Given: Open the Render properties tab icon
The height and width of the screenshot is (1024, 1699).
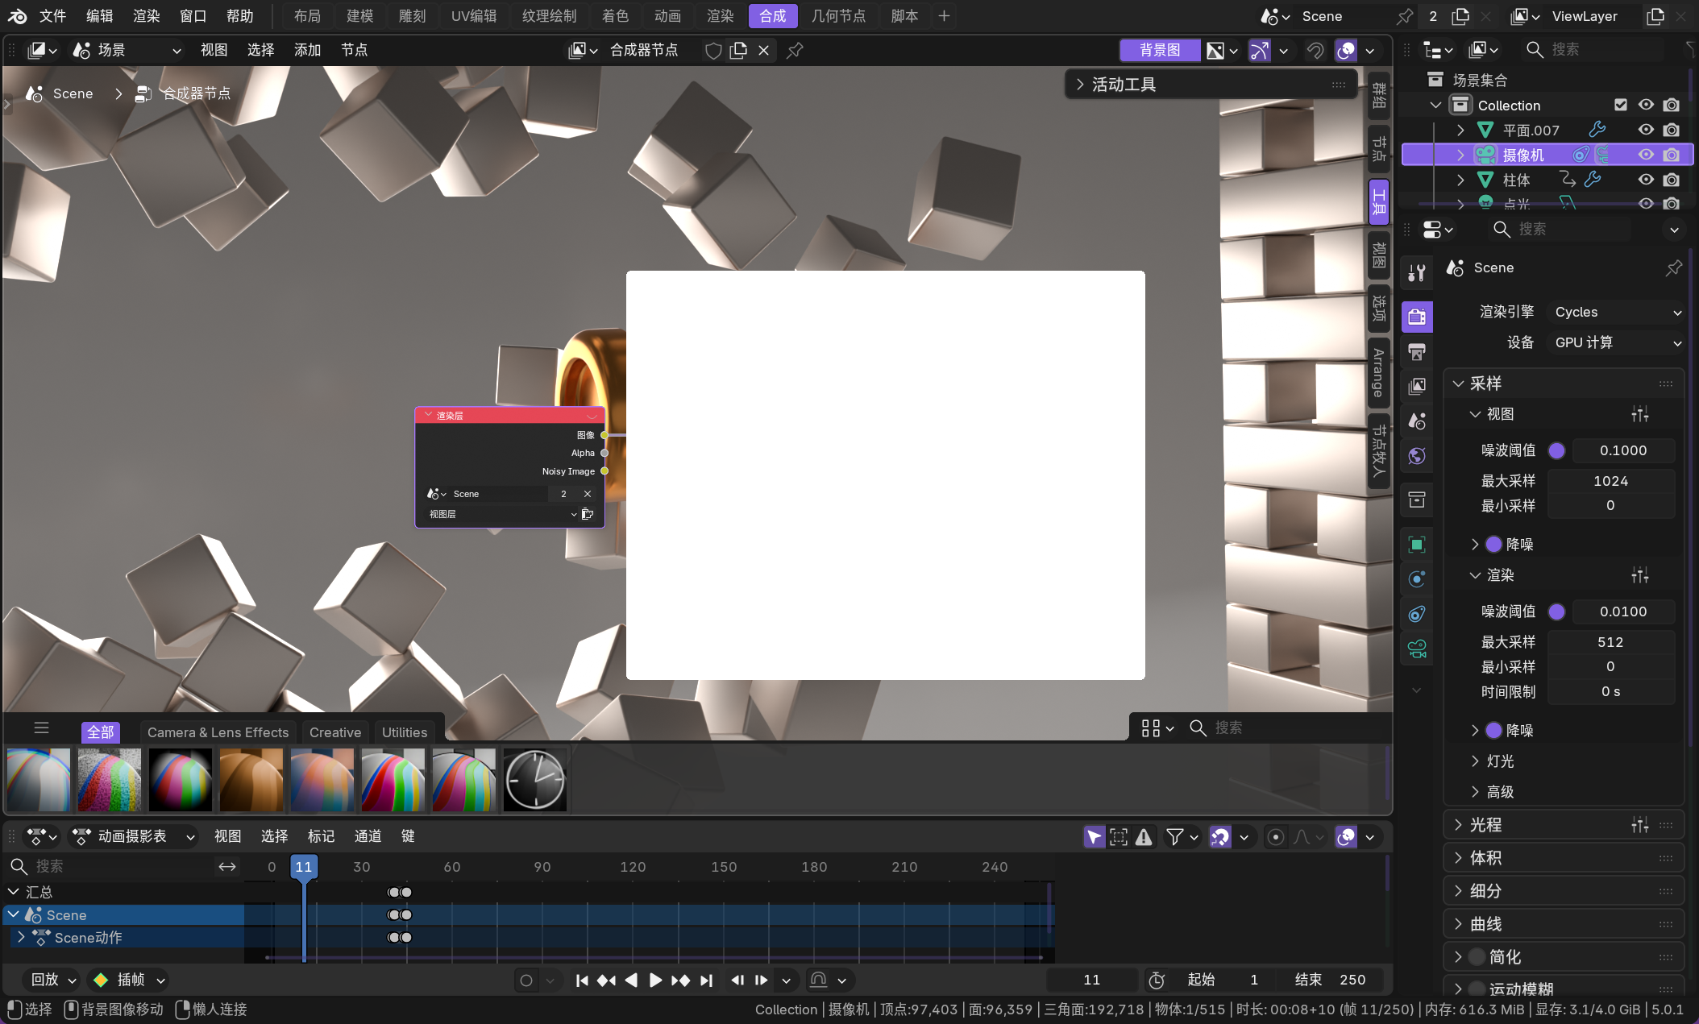Looking at the screenshot, I should point(1417,317).
